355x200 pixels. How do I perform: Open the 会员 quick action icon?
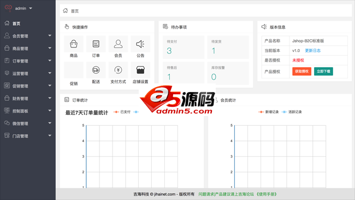tap(118, 44)
